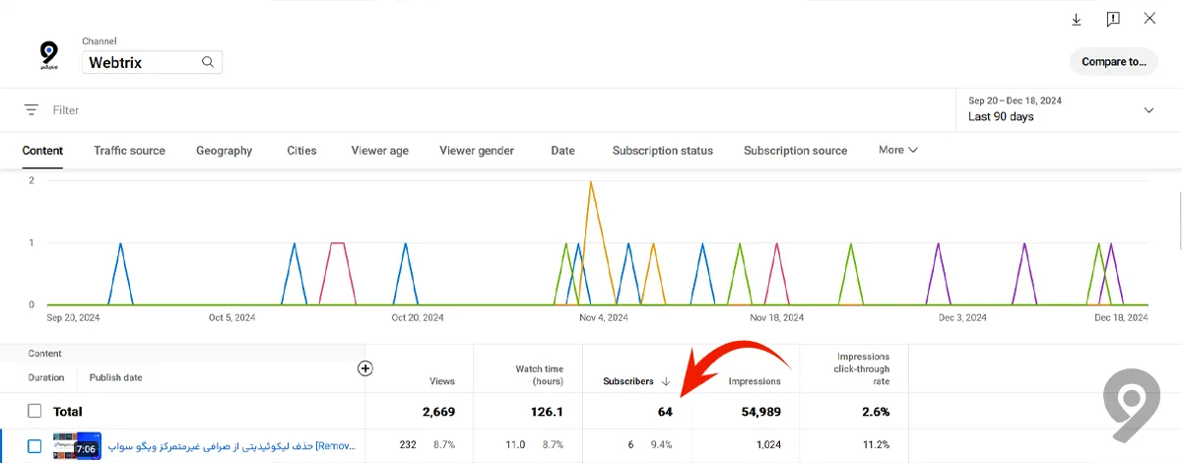Select the Subscription status tab
The height and width of the screenshot is (463, 1182).
tap(662, 151)
